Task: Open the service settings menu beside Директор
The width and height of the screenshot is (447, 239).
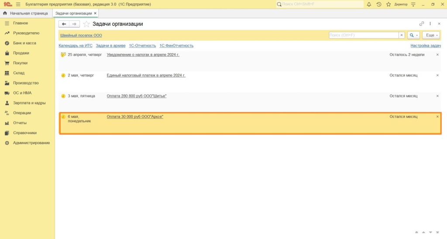Action: click(x=413, y=4)
